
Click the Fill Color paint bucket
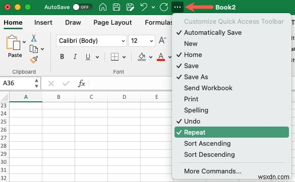(x=142, y=56)
